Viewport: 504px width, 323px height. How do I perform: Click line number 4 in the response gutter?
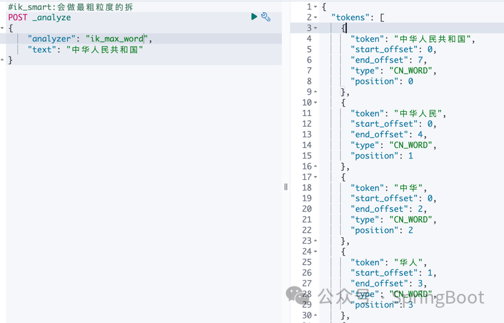click(309, 39)
